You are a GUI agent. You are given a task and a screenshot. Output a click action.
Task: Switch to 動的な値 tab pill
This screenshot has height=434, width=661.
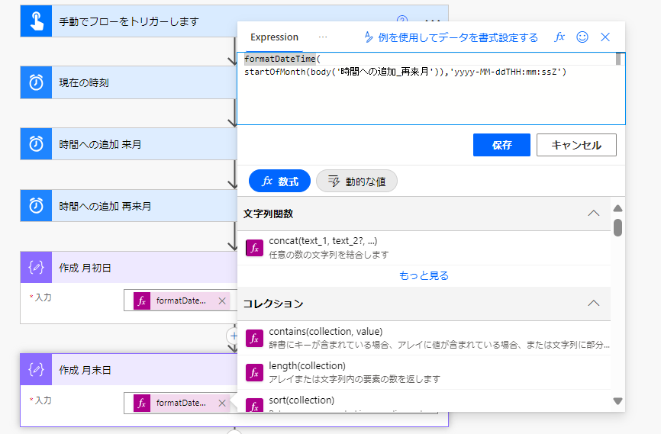coord(356,182)
